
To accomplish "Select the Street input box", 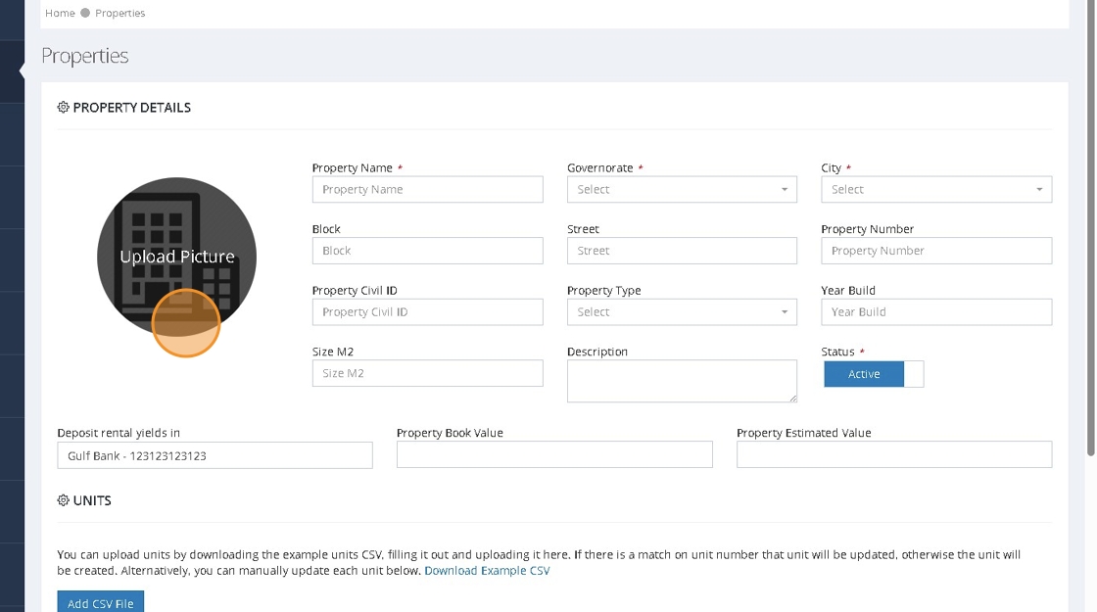I will coord(682,251).
